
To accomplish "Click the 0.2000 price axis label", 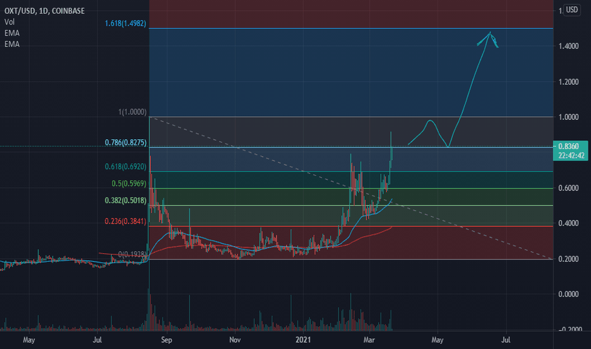I will click(568, 259).
